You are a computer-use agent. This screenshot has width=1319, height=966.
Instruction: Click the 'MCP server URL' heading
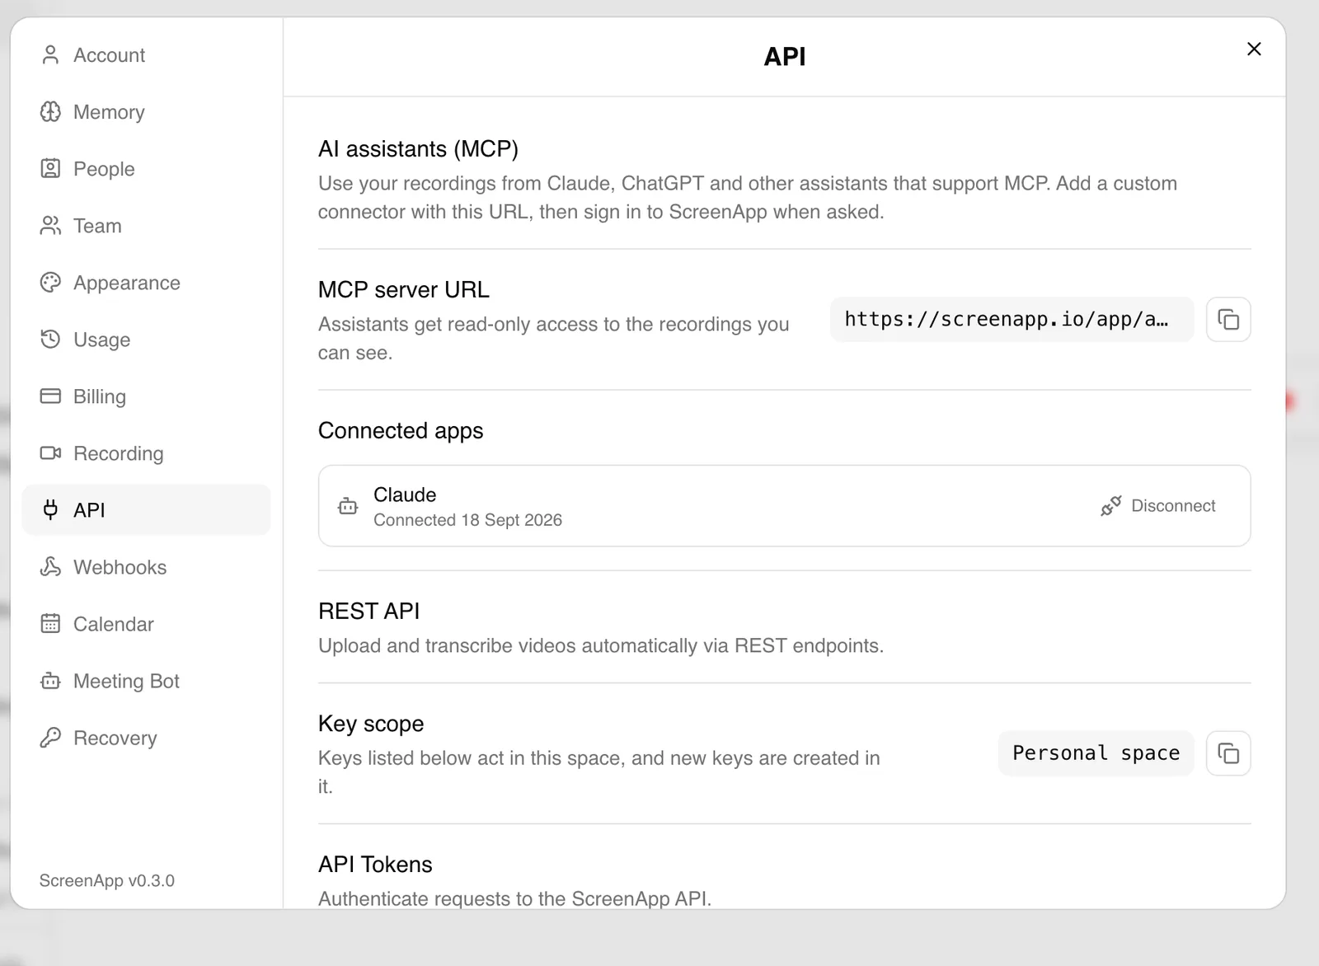[x=404, y=290]
